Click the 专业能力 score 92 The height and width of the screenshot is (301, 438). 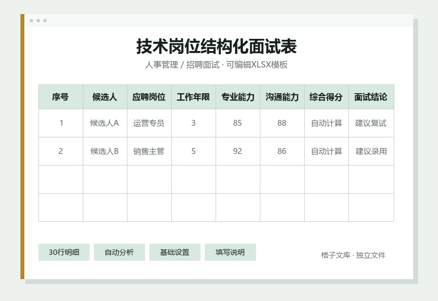238,151
